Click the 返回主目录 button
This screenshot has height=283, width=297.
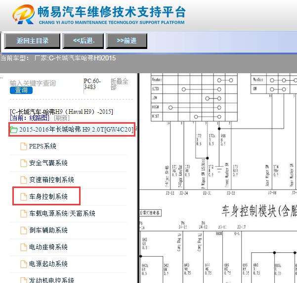point(32,41)
